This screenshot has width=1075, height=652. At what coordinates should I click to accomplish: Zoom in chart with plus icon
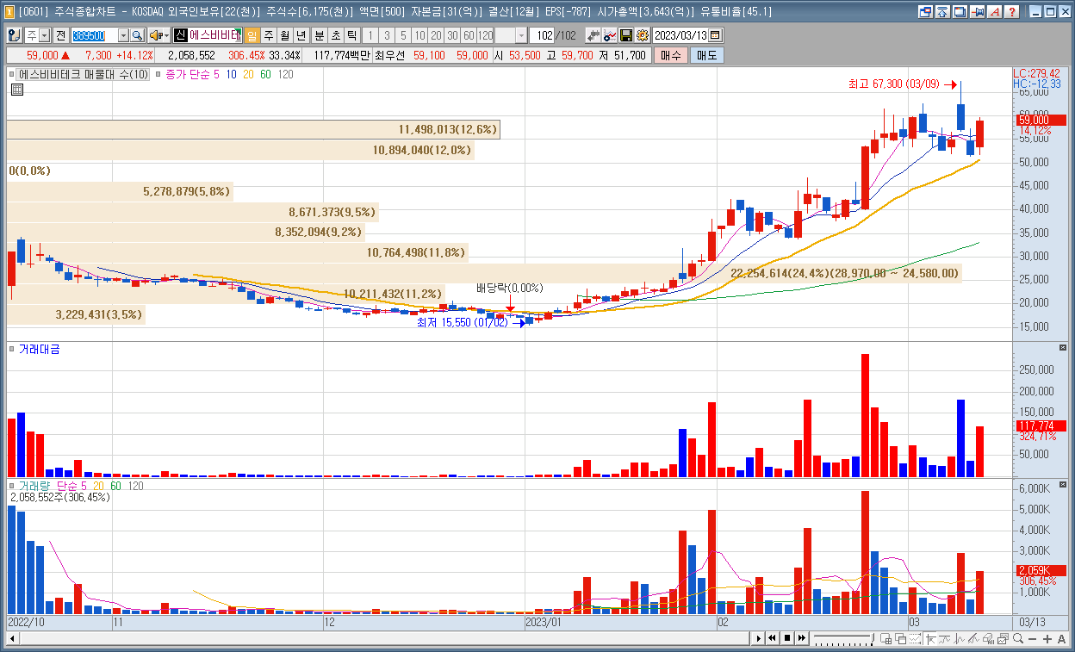pos(1047,638)
